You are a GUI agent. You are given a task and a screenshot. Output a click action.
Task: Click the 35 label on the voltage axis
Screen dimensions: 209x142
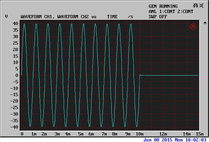pos(15,30)
